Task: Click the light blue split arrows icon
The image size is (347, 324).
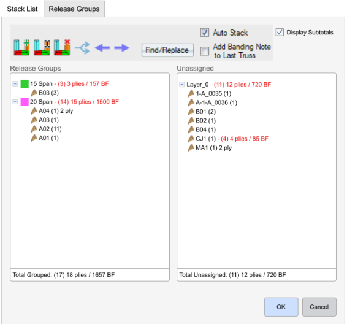Action: (x=83, y=48)
